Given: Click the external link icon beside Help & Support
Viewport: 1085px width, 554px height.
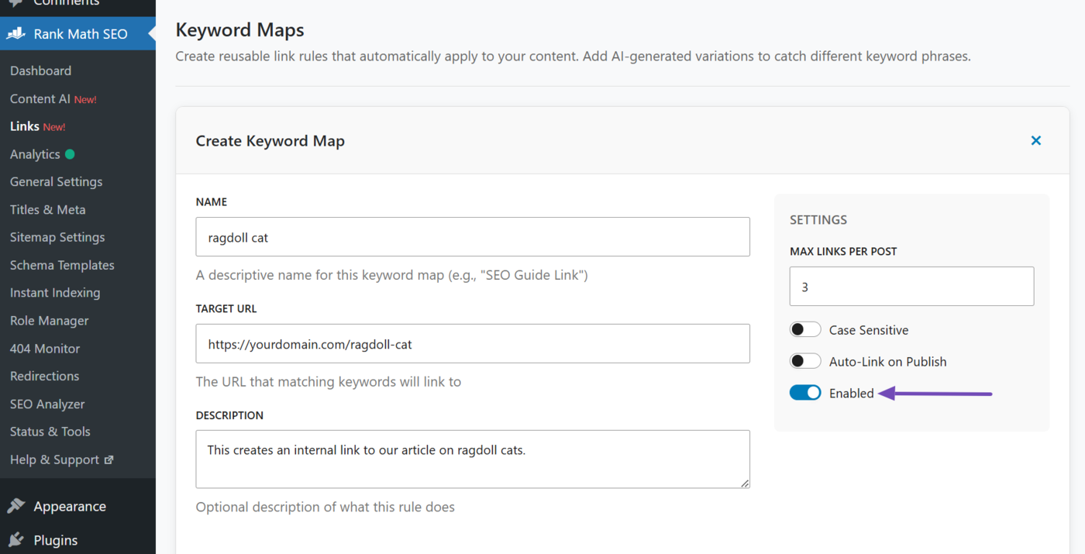Looking at the screenshot, I should coord(109,459).
